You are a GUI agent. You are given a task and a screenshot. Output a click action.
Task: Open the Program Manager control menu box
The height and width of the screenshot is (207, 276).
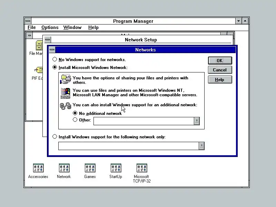(x=28, y=21)
